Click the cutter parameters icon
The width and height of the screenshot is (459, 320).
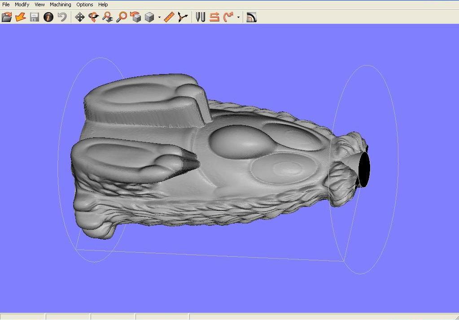pyautogui.click(x=200, y=17)
